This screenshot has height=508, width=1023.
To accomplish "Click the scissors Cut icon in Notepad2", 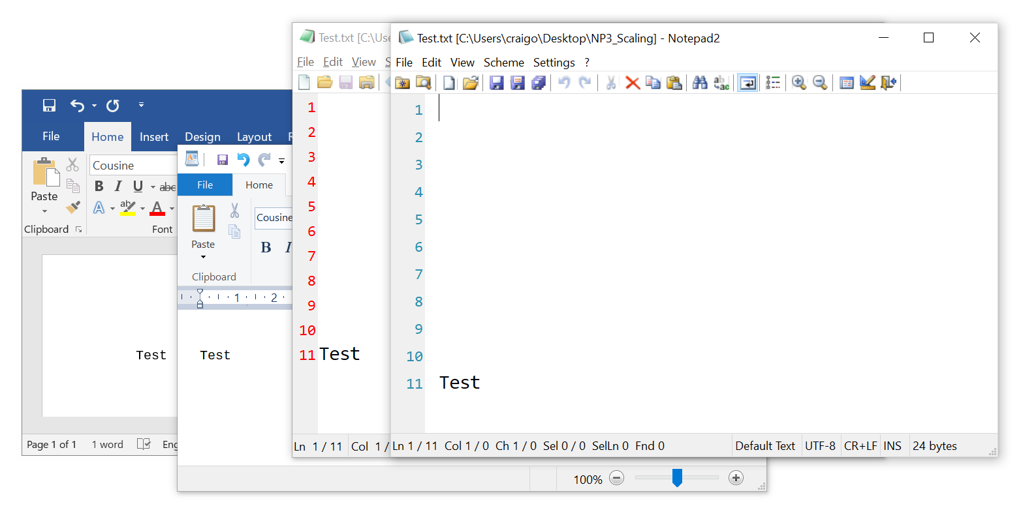I will pyautogui.click(x=611, y=83).
